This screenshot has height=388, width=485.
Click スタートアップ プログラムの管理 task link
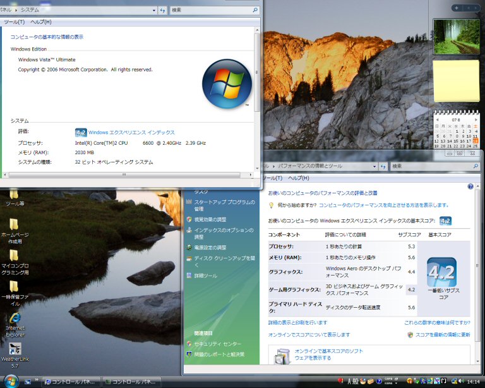(225, 205)
